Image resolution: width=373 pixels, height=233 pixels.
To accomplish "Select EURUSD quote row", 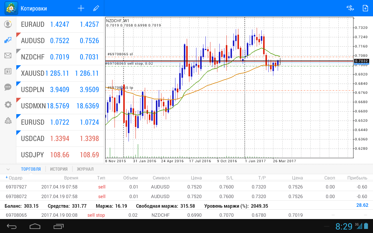I will tap(60, 122).
